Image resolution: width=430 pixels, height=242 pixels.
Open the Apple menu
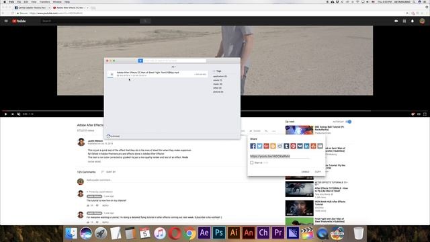coord(5,1)
